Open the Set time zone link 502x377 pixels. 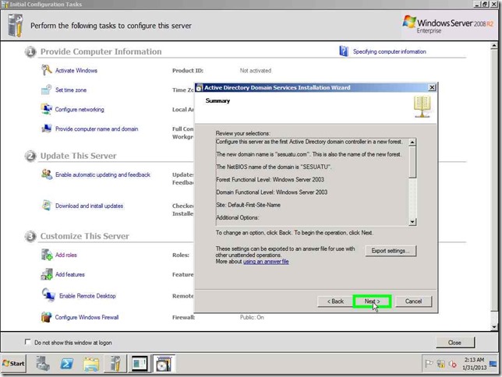pos(71,90)
